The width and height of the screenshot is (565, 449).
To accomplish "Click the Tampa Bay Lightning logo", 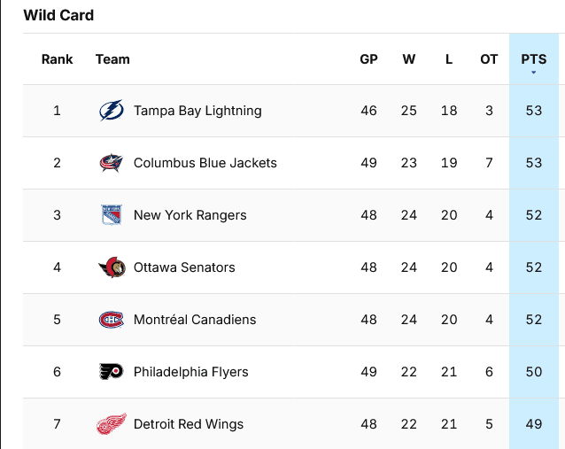I will [x=112, y=111].
